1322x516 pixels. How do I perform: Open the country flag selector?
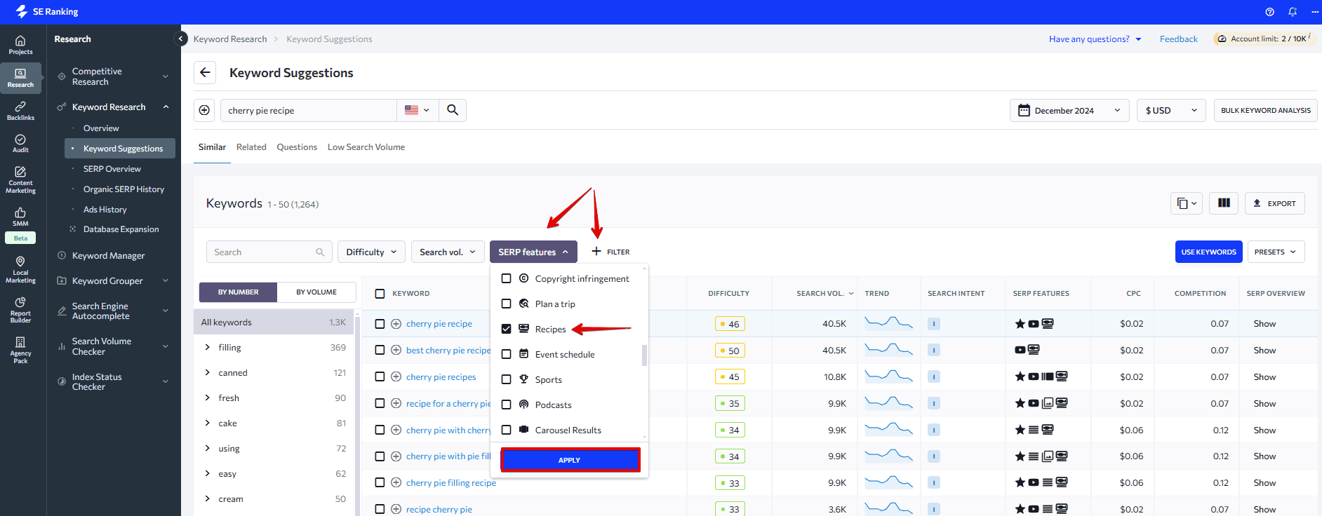(418, 110)
